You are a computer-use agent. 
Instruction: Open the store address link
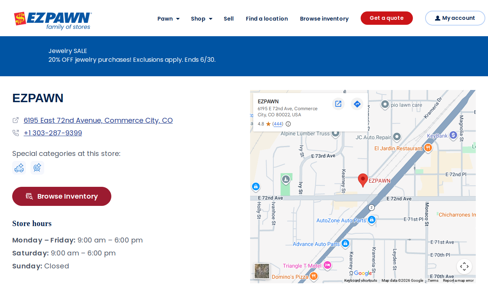tap(98, 120)
